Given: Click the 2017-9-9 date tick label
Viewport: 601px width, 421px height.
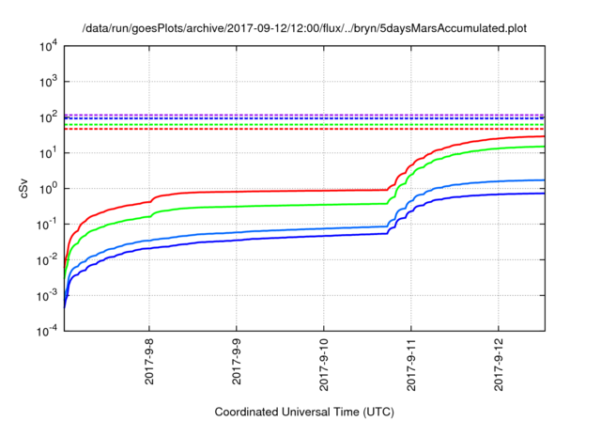Looking at the screenshot, I should click(x=237, y=361).
